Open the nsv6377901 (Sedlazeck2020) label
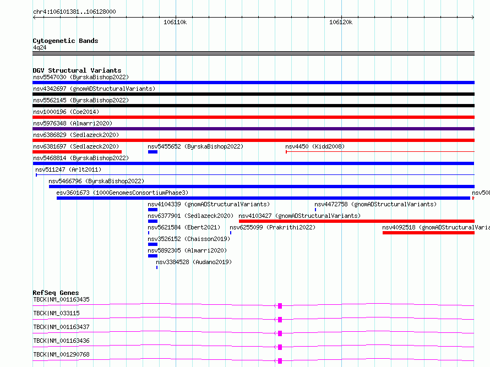490x367 pixels. pos(190,216)
